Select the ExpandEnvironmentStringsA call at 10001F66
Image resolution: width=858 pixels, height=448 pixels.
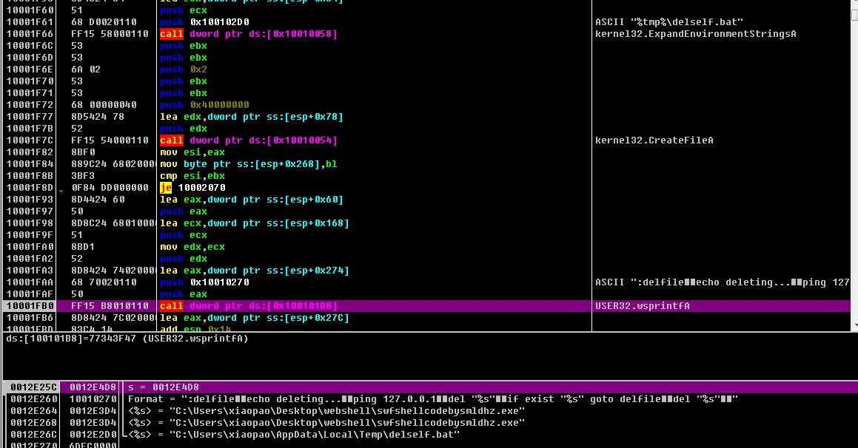pos(248,34)
